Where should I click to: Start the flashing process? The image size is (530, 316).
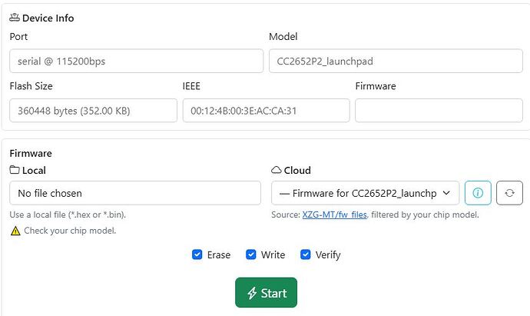(x=266, y=293)
